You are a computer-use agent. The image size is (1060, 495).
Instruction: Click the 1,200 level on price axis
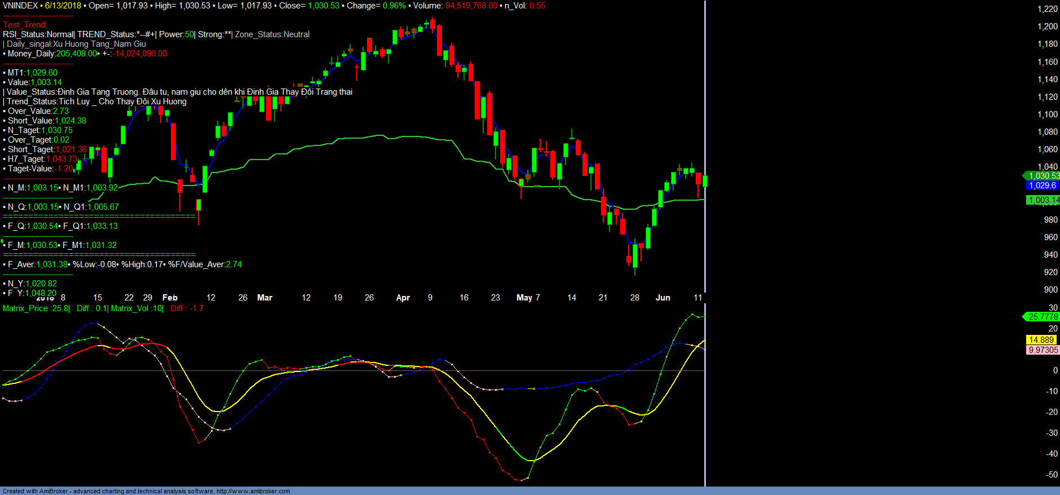[1047, 26]
